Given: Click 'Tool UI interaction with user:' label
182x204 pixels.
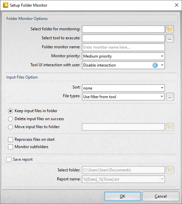Looking at the screenshot, I should point(55,65).
